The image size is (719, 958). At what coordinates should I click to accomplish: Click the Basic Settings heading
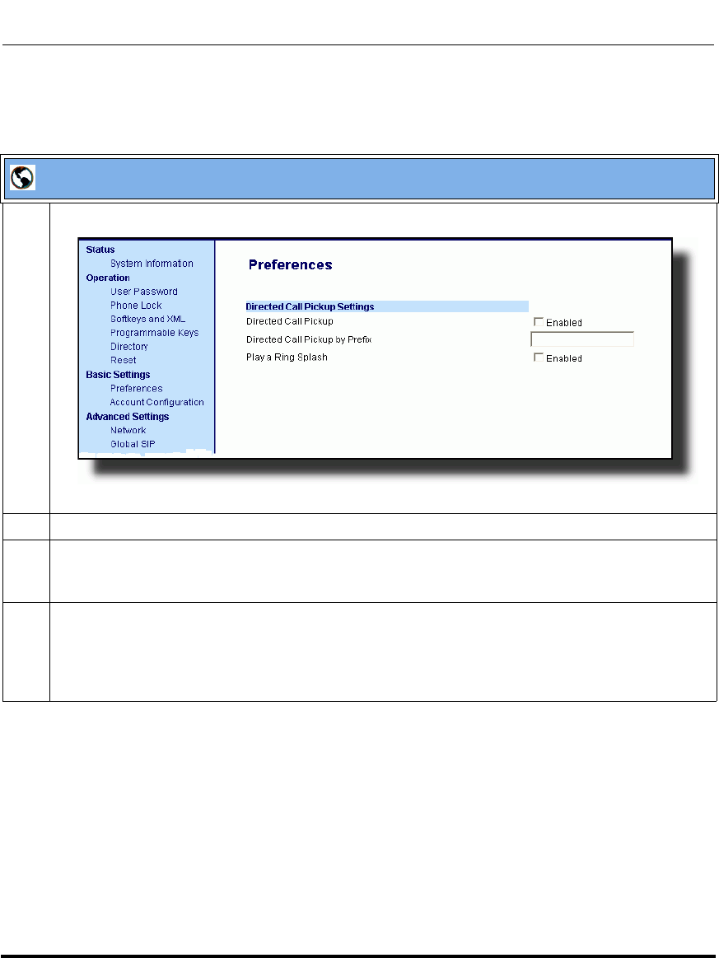click(x=118, y=375)
